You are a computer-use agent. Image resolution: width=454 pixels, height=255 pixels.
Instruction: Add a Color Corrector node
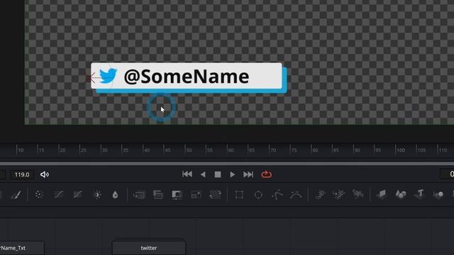tap(40, 195)
